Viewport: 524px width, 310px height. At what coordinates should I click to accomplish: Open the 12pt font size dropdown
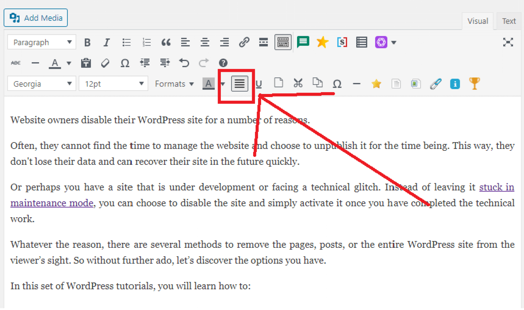[113, 84]
